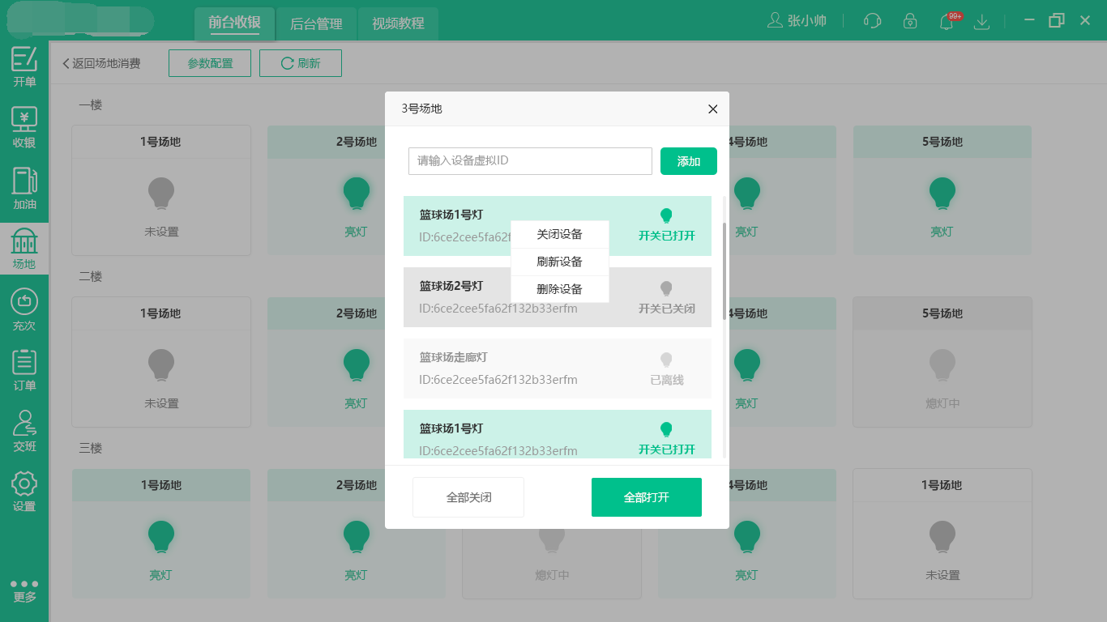The width and height of the screenshot is (1107, 622).
Task: Click the customer service headset icon
Action: 873,21
